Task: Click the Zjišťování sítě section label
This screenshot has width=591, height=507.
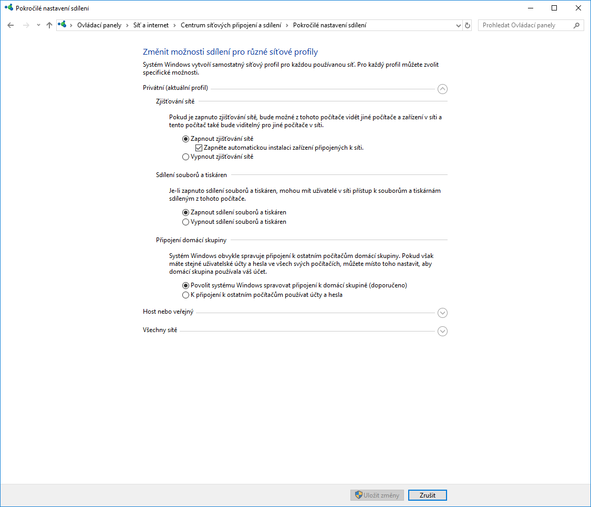Action: (175, 101)
